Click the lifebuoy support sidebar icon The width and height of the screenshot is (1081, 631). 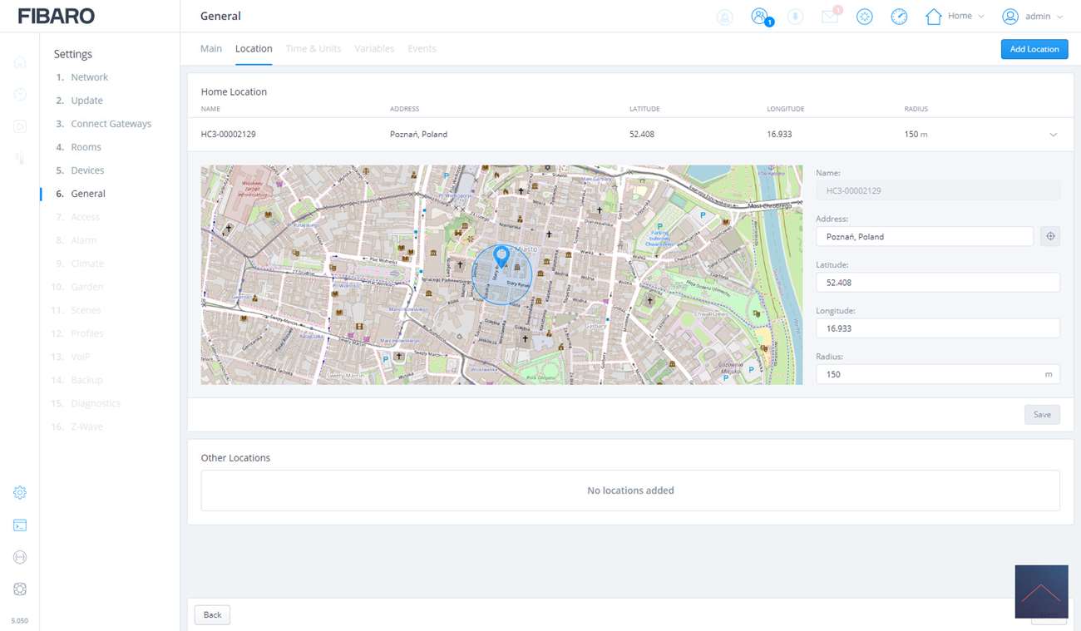pos(20,589)
